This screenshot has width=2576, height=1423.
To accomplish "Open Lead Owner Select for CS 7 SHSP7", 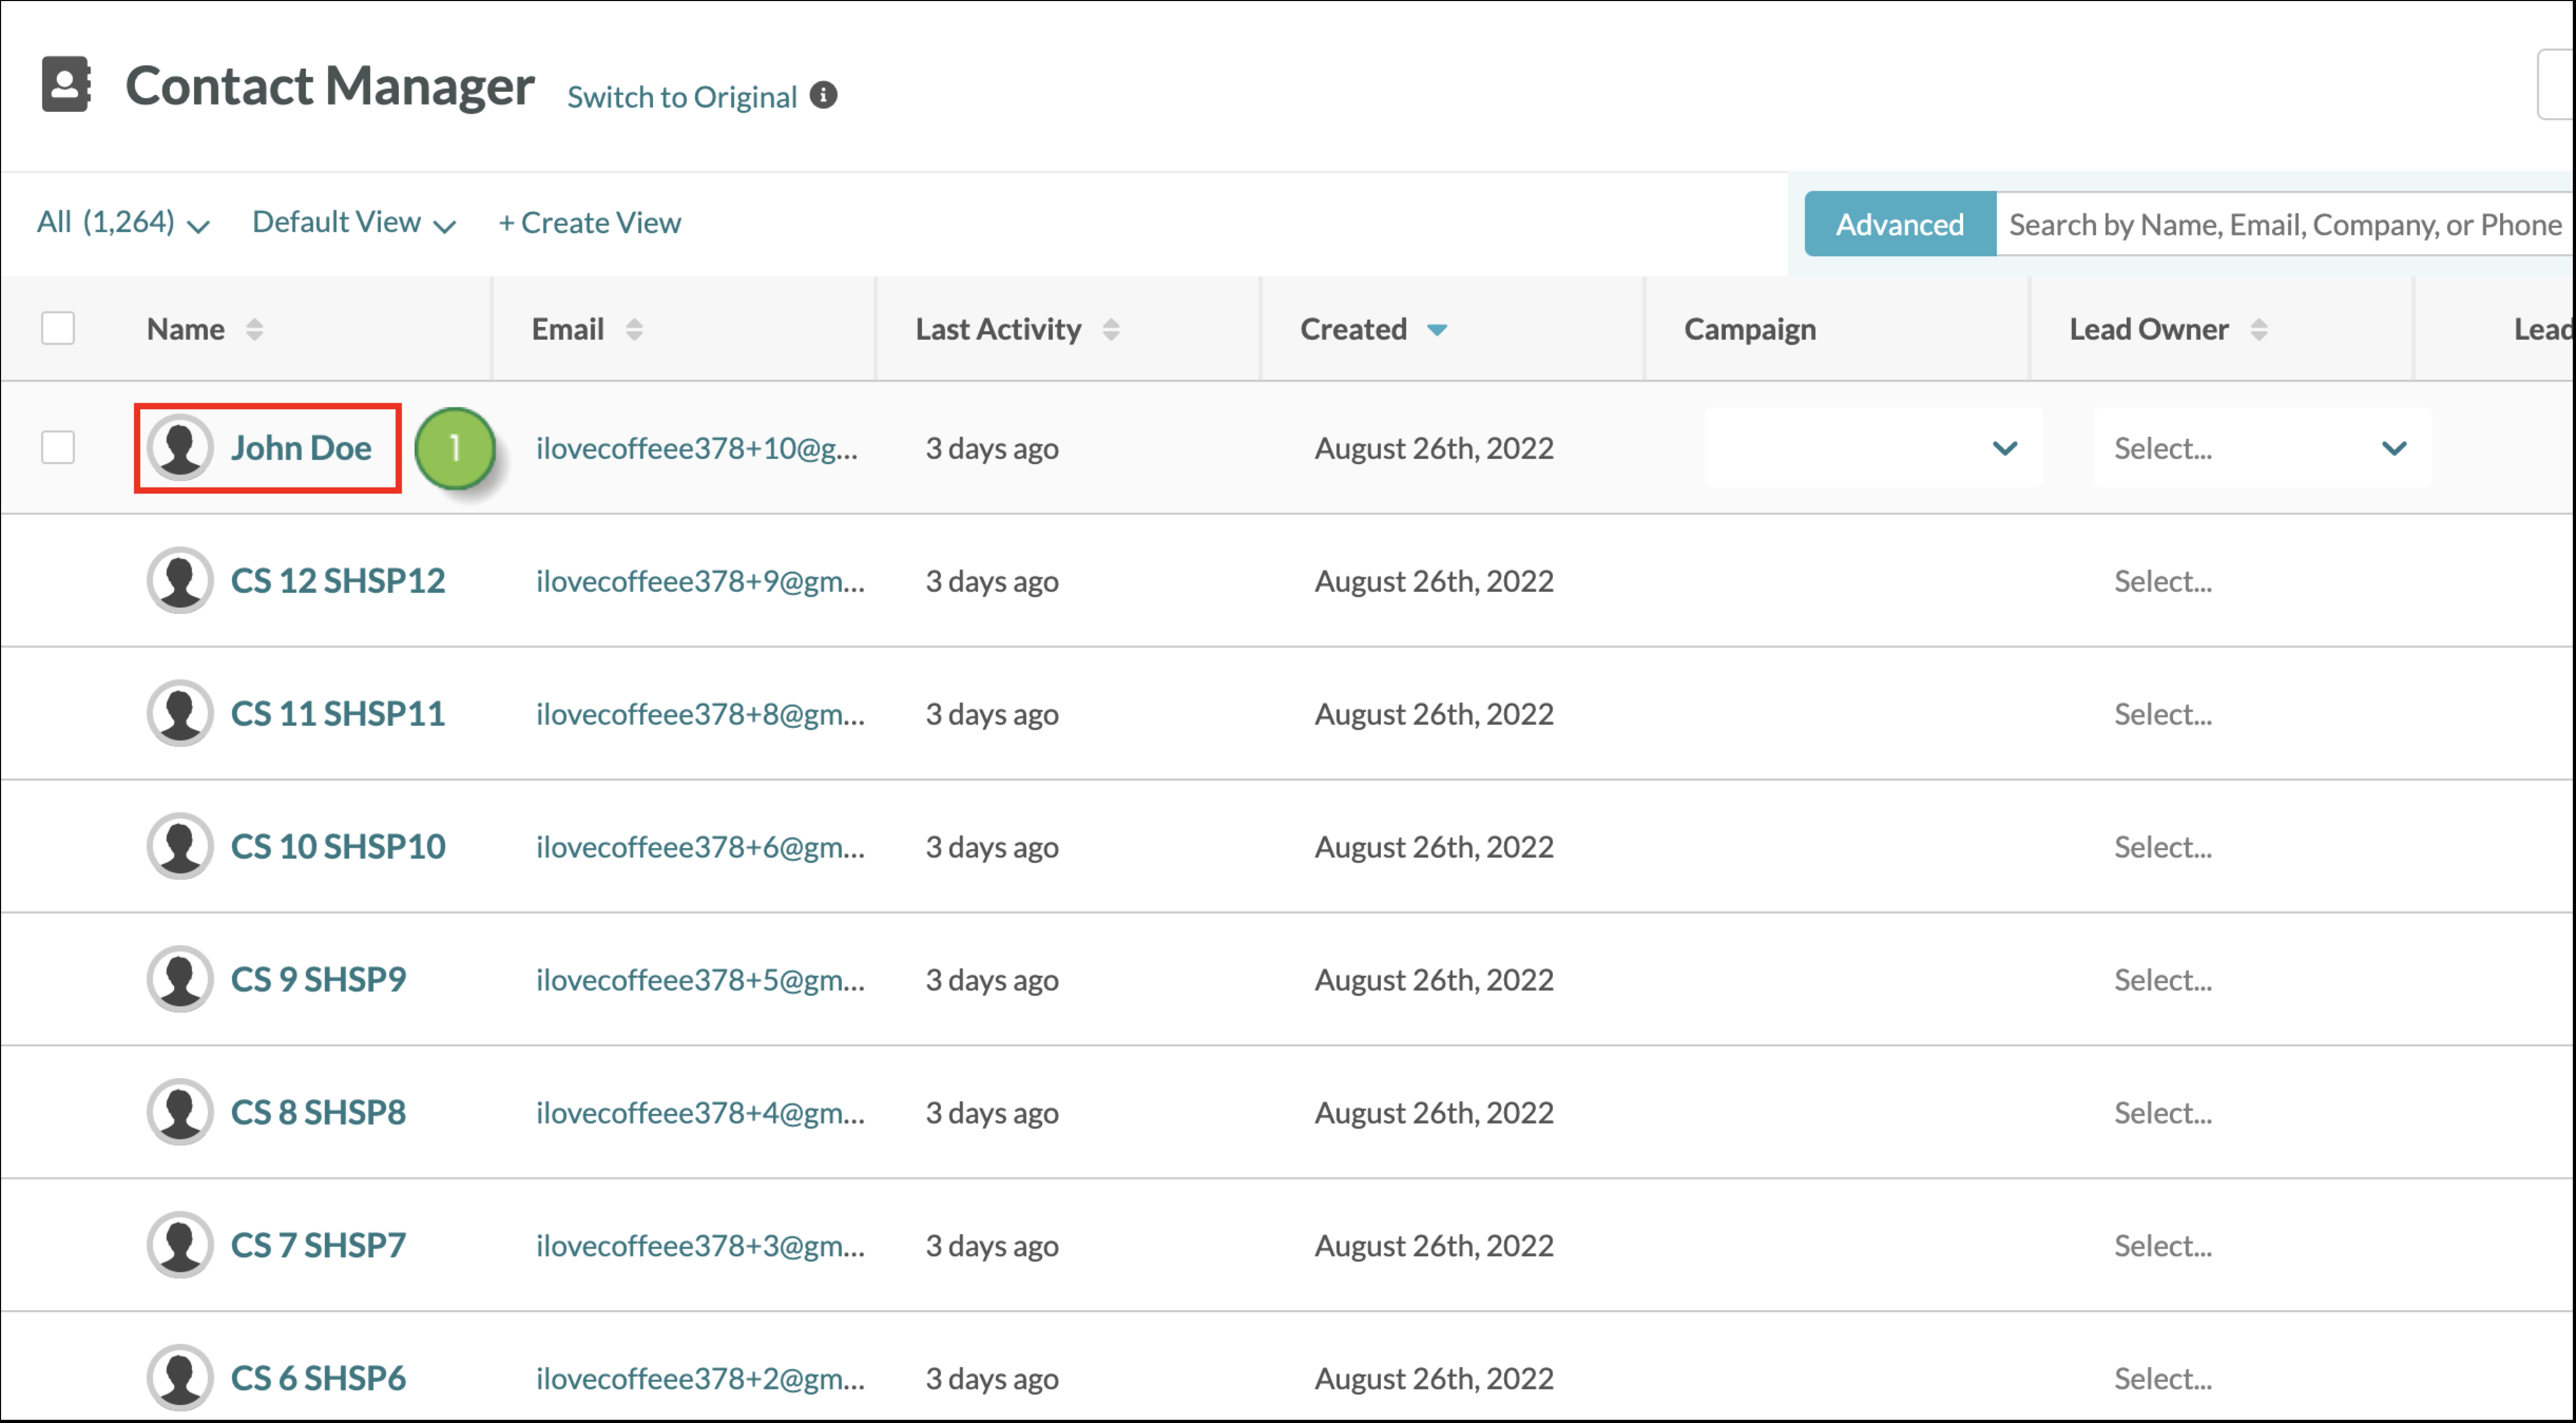I will [x=2163, y=1246].
